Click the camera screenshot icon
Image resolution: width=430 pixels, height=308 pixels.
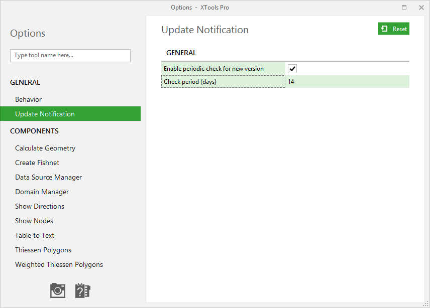(x=57, y=290)
